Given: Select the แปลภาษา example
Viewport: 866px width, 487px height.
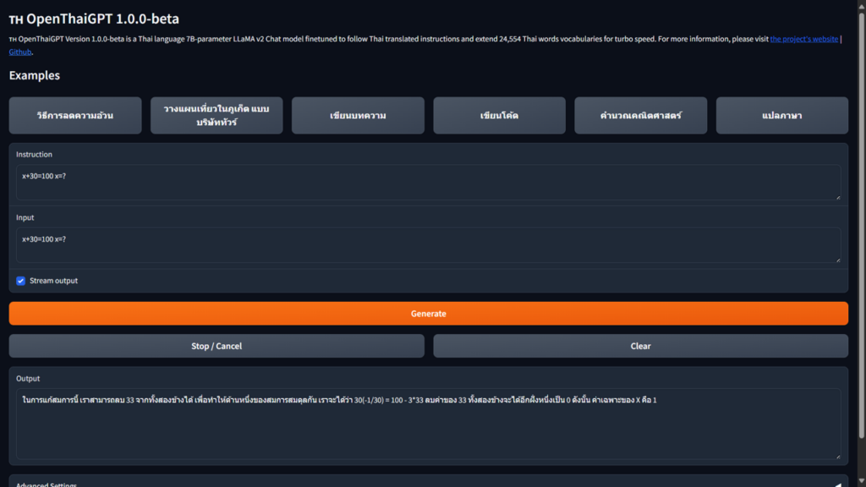Looking at the screenshot, I should (782, 115).
